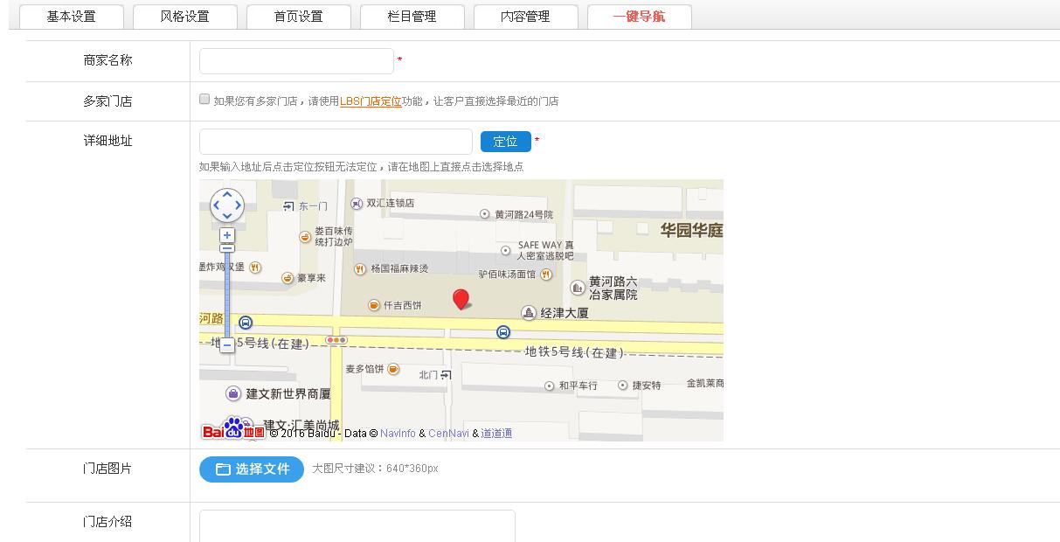This screenshot has width=1060, height=542.
Task: Select the 一键导航 tab
Action: 640,17
